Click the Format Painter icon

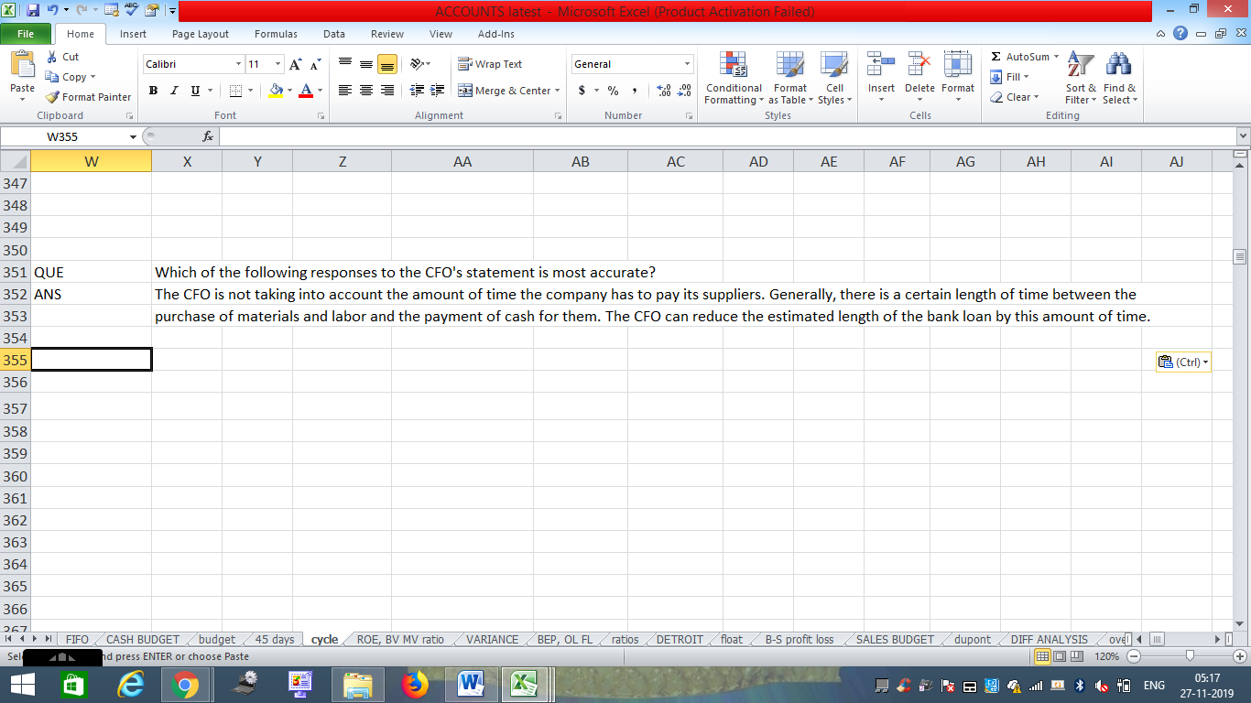(53, 97)
